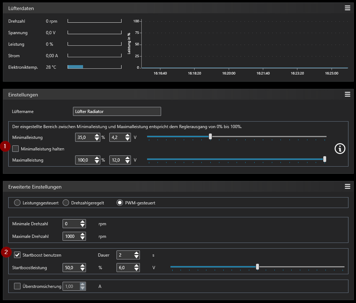Click the info icon beside power sliders

(x=340, y=149)
